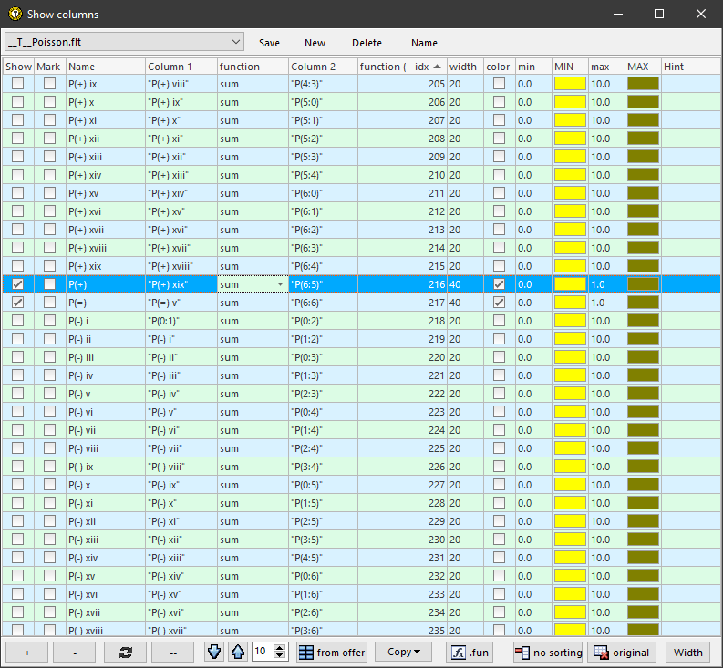Viewport: 723px width, 668px height.
Task: Click the plus add-row button
Action: pos(27,652)
